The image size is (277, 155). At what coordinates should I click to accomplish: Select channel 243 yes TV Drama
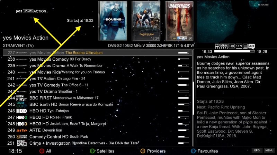97,92
